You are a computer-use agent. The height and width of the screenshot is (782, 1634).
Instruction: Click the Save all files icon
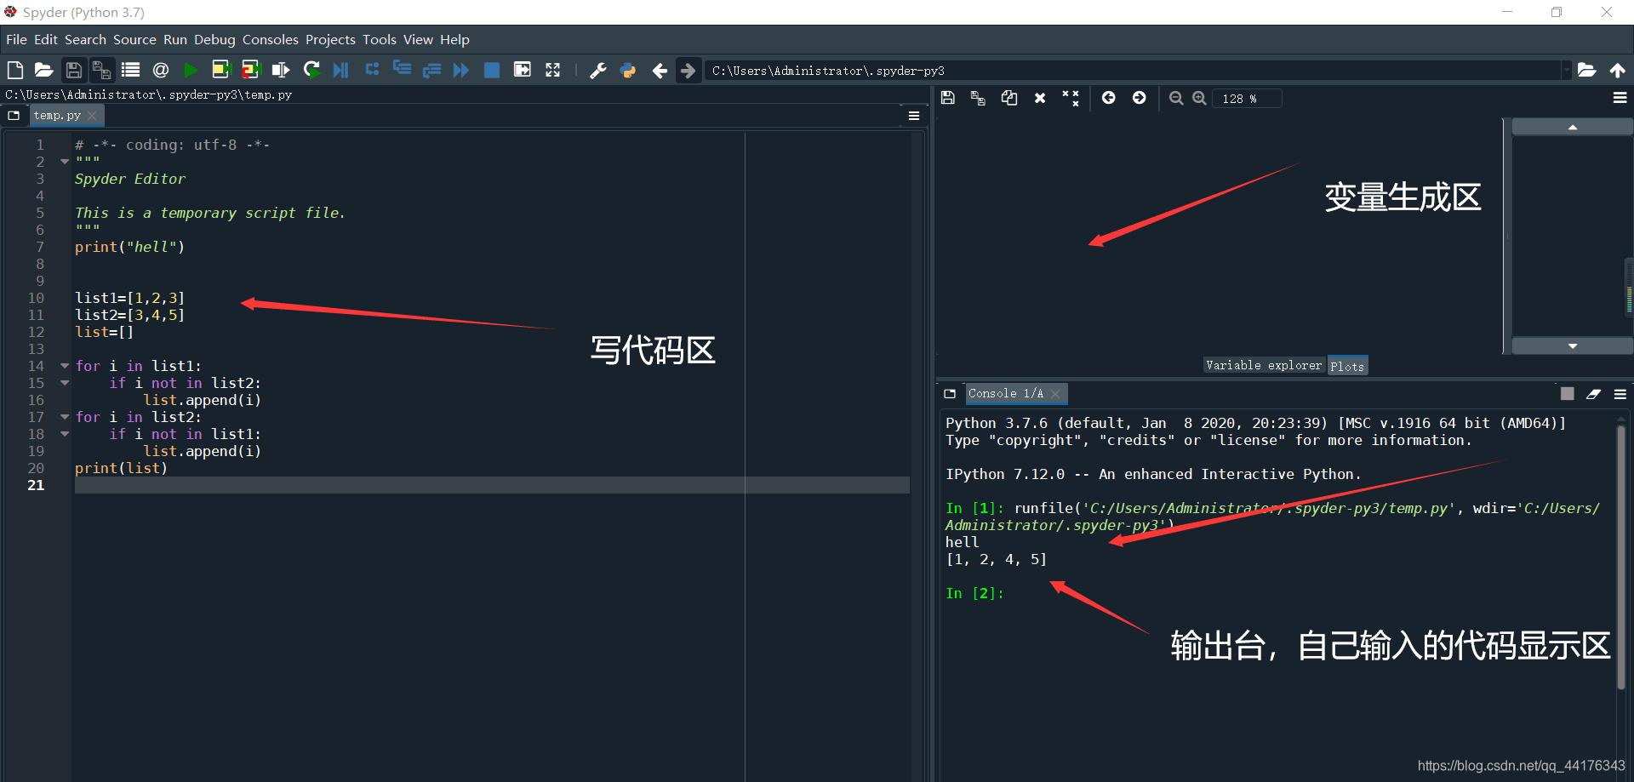click(x=101, y=70)
